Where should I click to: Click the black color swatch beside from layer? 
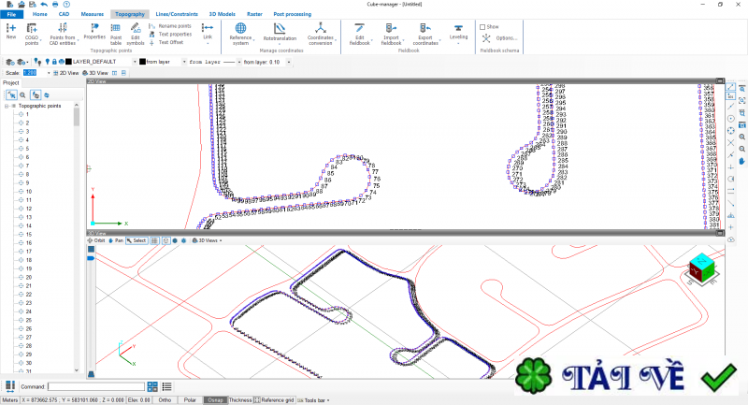tap(139, 62)
